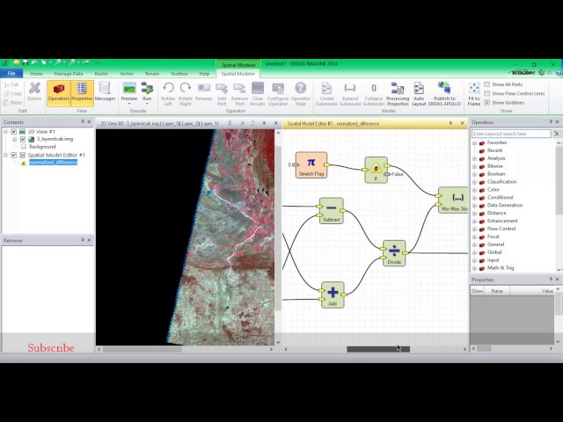Select the Add operator node
The height and width of the screenshot is (422, 563).
coord(333,295)
